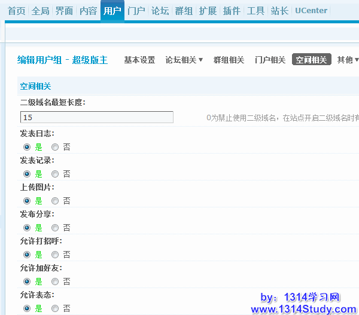Image resolution: width=359 pixels, height=315 pixels.
Task: Select the 基本设置 tab
Action: tap(139, 60)
